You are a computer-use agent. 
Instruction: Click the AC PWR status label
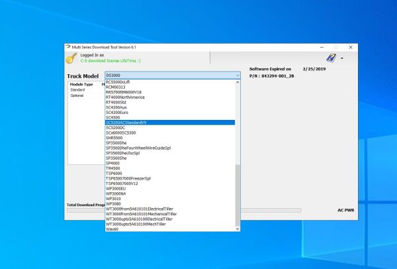[346, 210]
